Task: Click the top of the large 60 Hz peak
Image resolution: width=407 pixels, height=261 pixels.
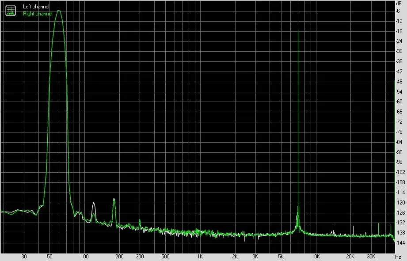Action: click(59, 11)
